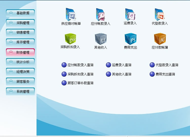Open the 运费录入 icon
Image resolution: width=190 pixels, height=137 pixels.
coord(130,14)
